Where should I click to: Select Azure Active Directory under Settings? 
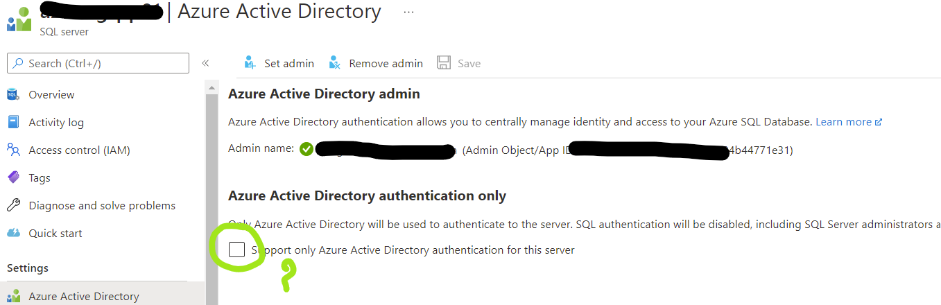tap(103, 296)
